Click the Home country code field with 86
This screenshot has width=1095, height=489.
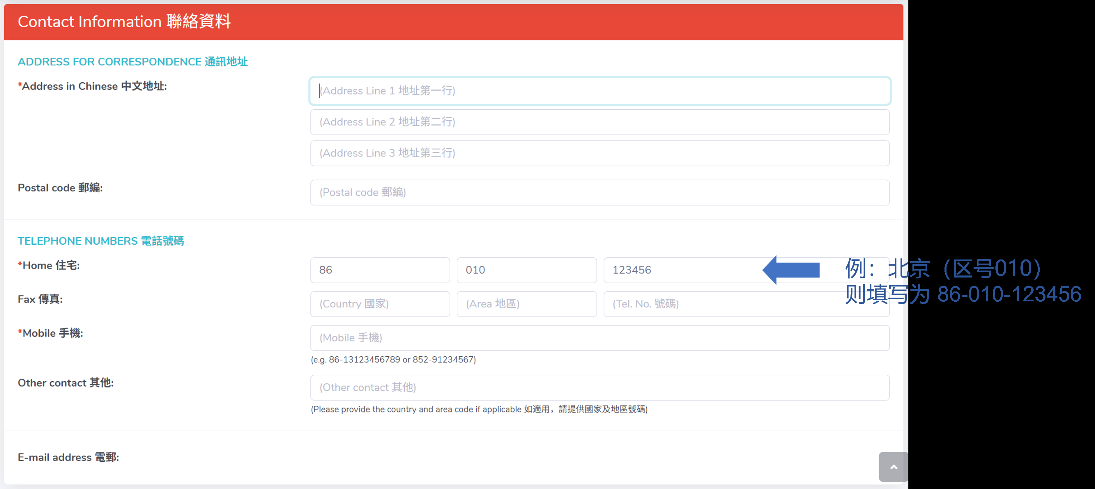(380, 270)
